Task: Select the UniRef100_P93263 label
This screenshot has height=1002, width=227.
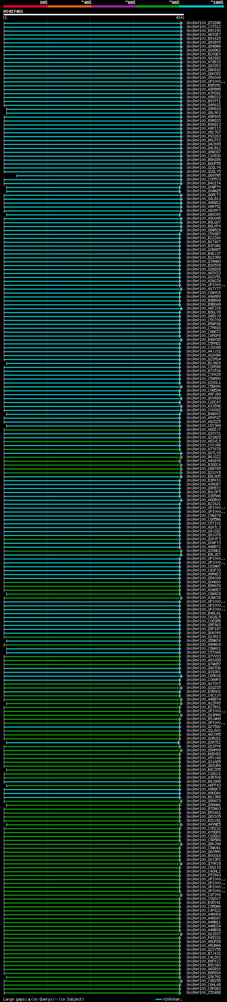Action: click(x=203, y=136)
